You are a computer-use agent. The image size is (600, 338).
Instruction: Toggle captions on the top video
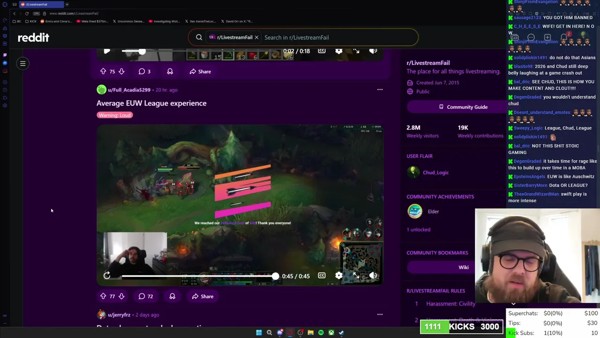click(322, 51)
